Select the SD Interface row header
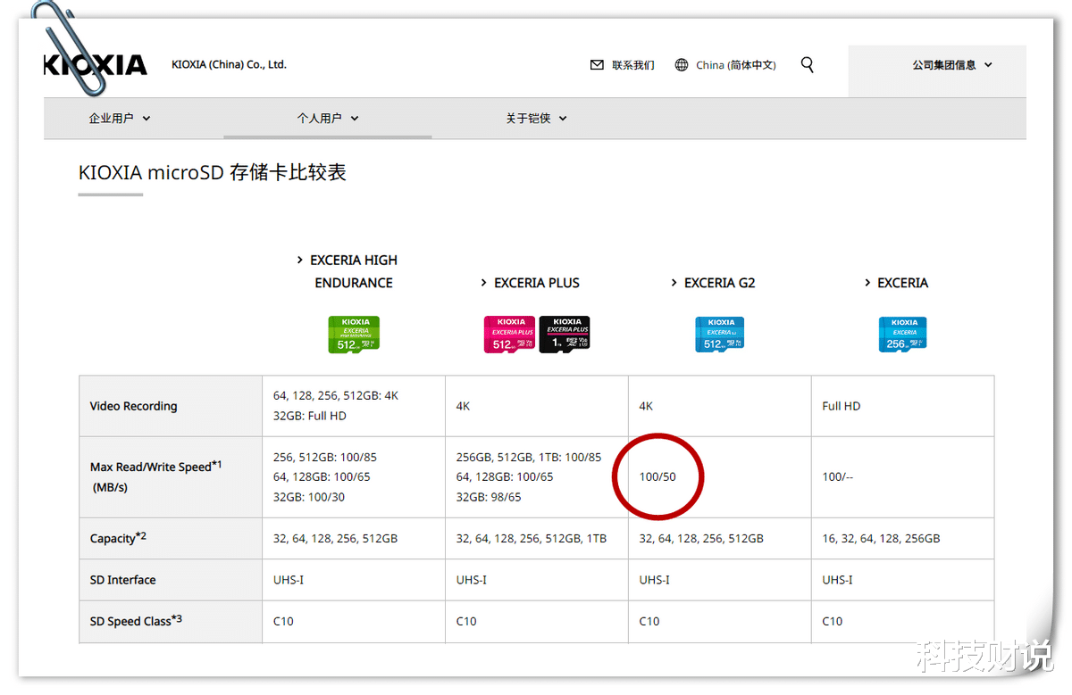Screen dimensions: 1072x695 point(171,580)
